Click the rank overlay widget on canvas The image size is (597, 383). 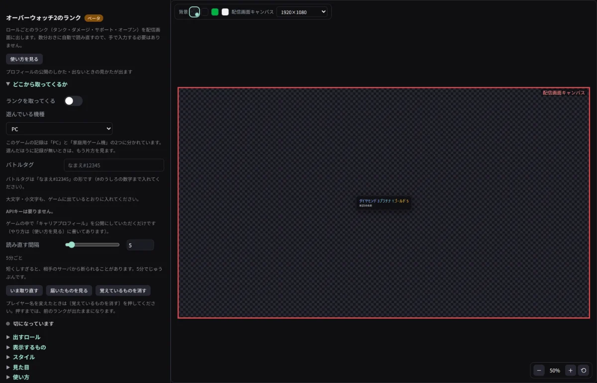384,203
